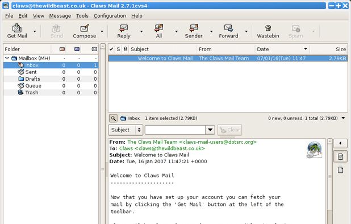Open the Subject search type selector
Screen dimensions: 351x224
pyautogui.click(x=126, y=130)
